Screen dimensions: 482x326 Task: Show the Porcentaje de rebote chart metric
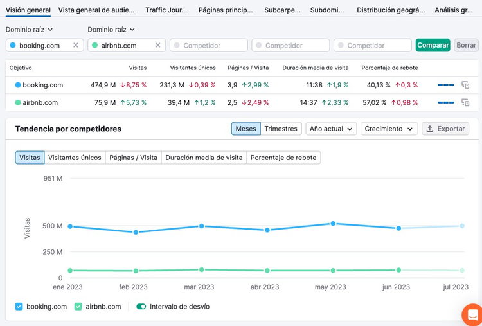[x=283, y=158]
